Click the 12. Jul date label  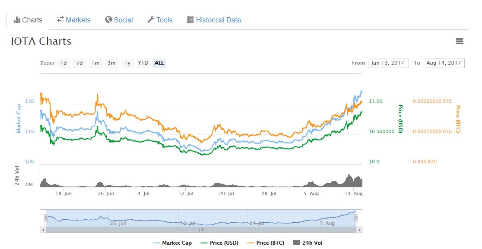click(186, 193)
